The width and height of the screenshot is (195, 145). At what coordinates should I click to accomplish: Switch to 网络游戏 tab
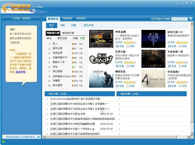click(67, 18)
